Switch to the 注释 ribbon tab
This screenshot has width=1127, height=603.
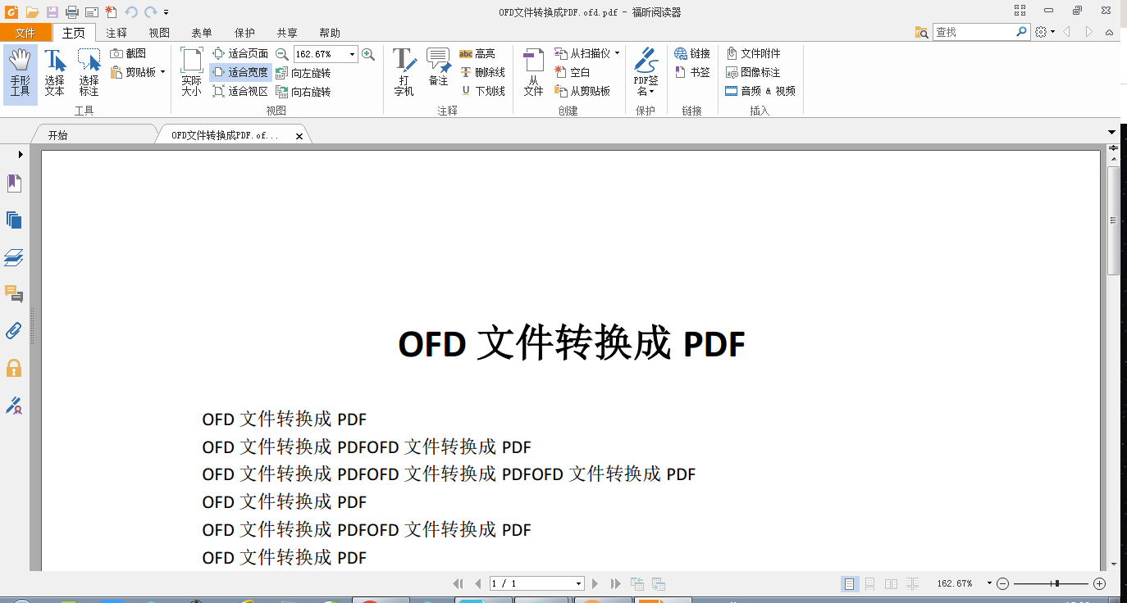[116, 32]
